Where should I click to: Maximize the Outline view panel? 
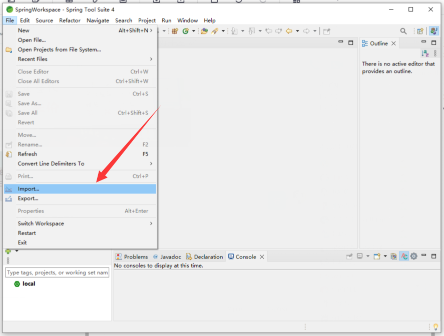[434, 42]
